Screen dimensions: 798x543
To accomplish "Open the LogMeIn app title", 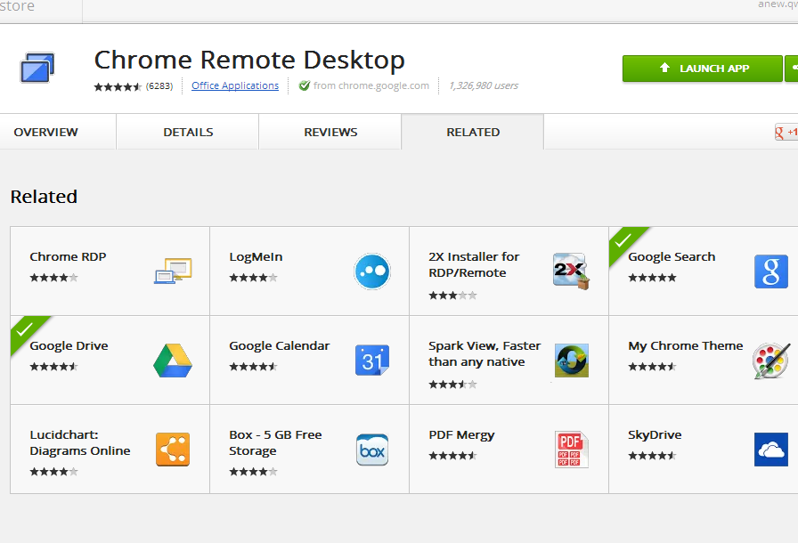I will 256,256.
